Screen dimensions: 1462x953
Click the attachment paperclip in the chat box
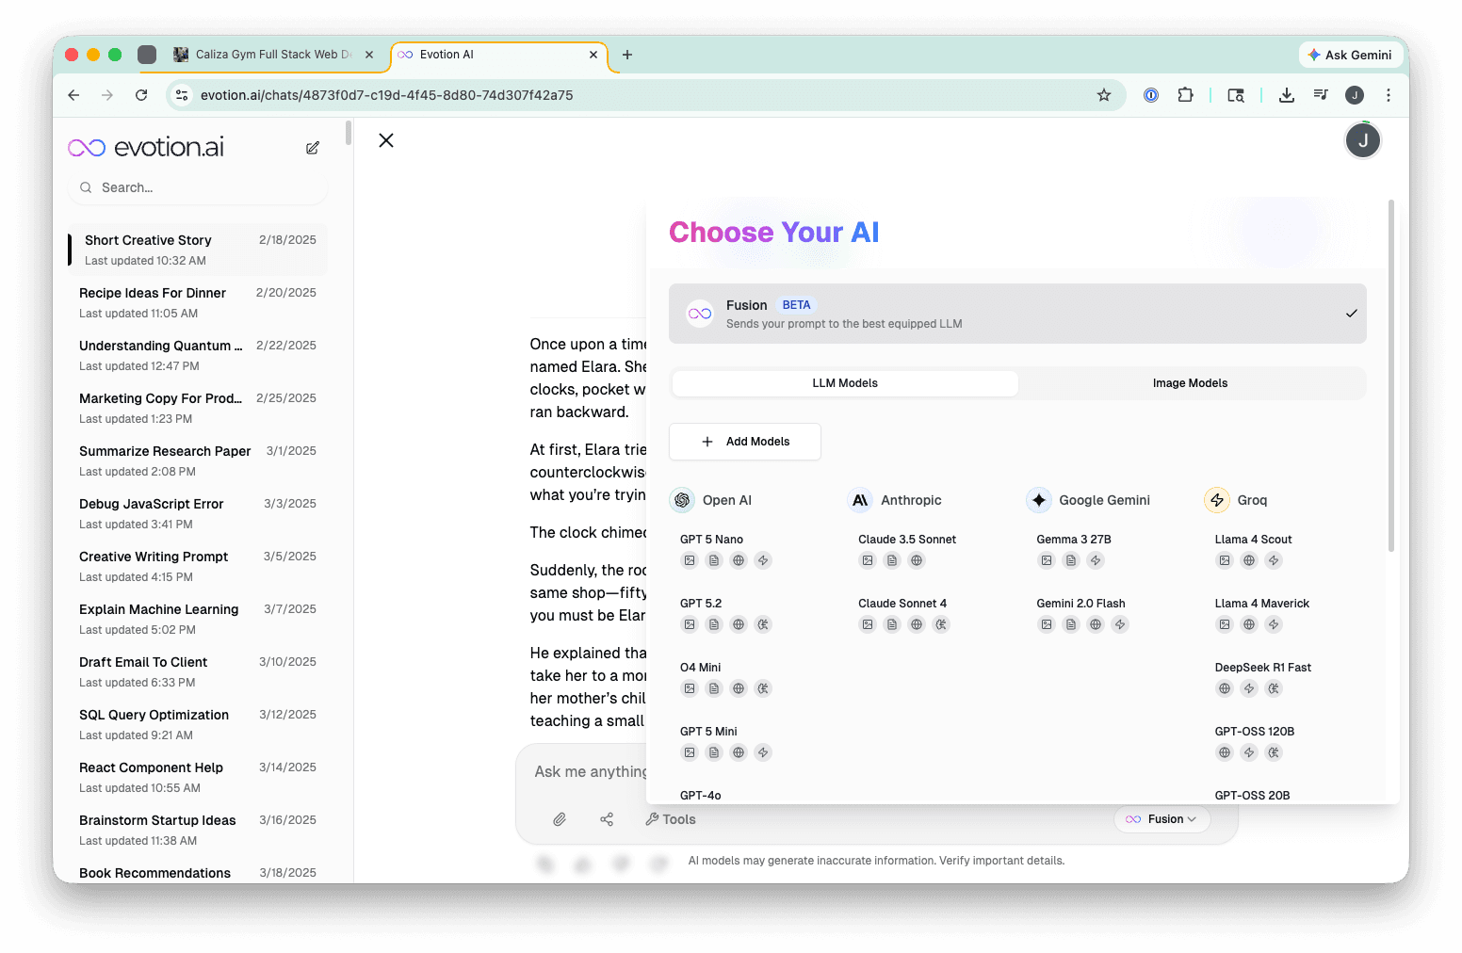(x=560, y=819)
